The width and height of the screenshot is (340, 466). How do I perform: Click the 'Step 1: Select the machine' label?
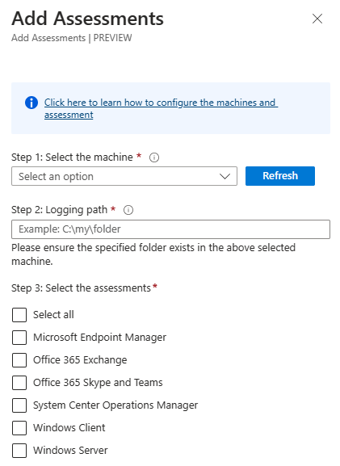click(x=72, y=157)
